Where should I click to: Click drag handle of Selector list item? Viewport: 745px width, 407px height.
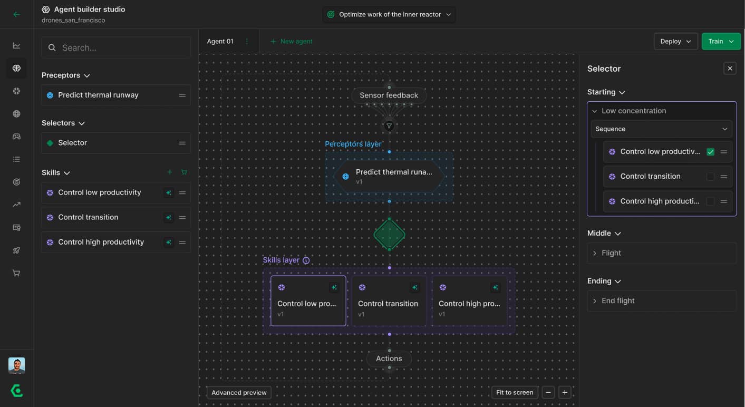coord(182,143)
